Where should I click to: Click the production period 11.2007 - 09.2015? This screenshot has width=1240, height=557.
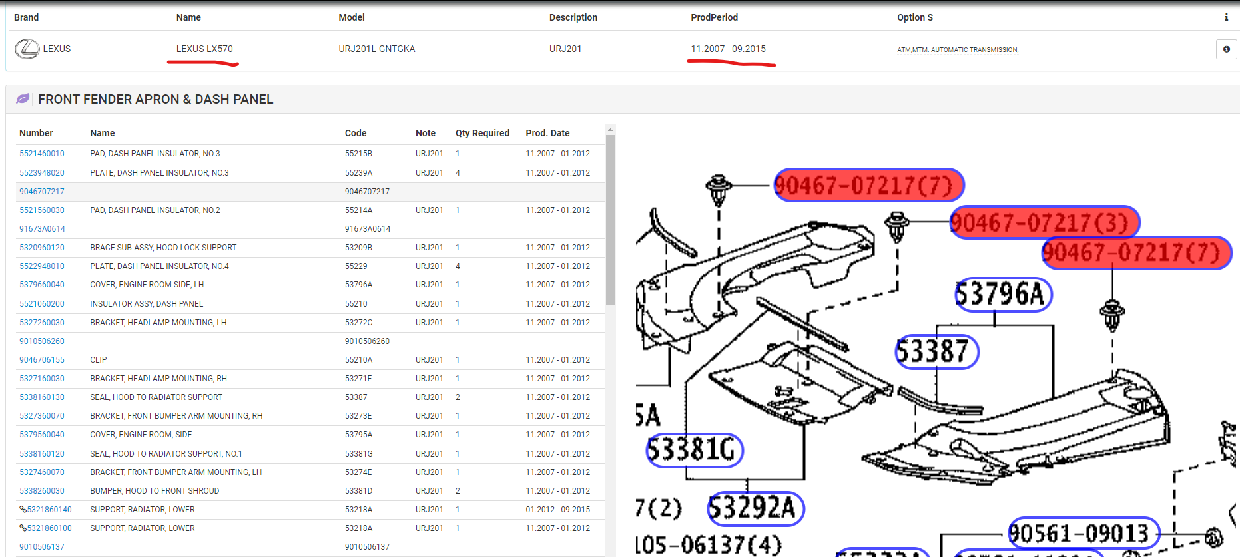pyautogui.click(x=728, y=49)
